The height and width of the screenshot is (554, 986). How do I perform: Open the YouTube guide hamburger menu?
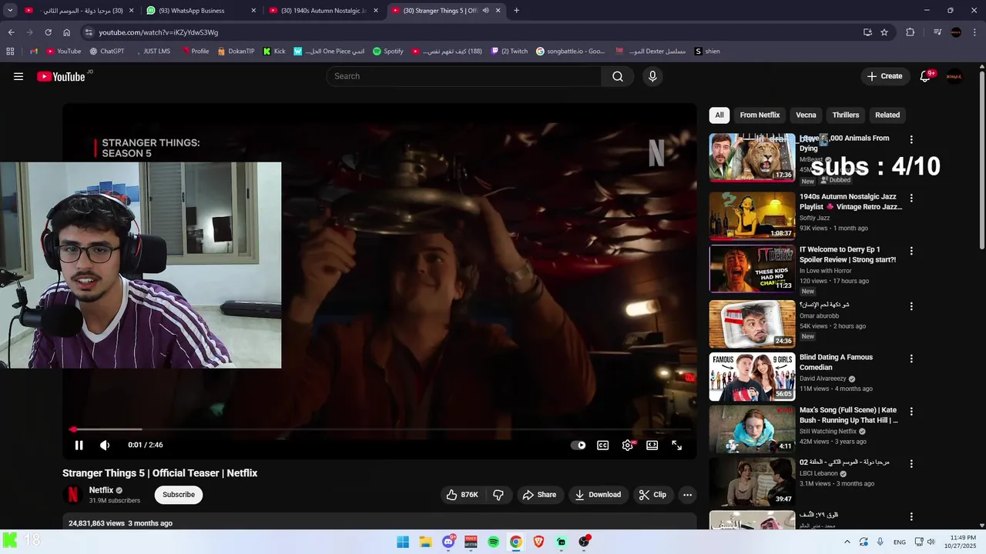click(18, 76)
